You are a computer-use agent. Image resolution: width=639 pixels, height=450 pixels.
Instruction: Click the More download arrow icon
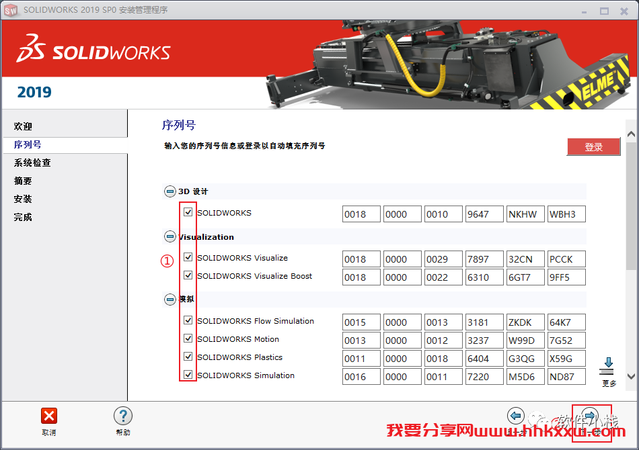pyautogui.click(x=608, y=366)
